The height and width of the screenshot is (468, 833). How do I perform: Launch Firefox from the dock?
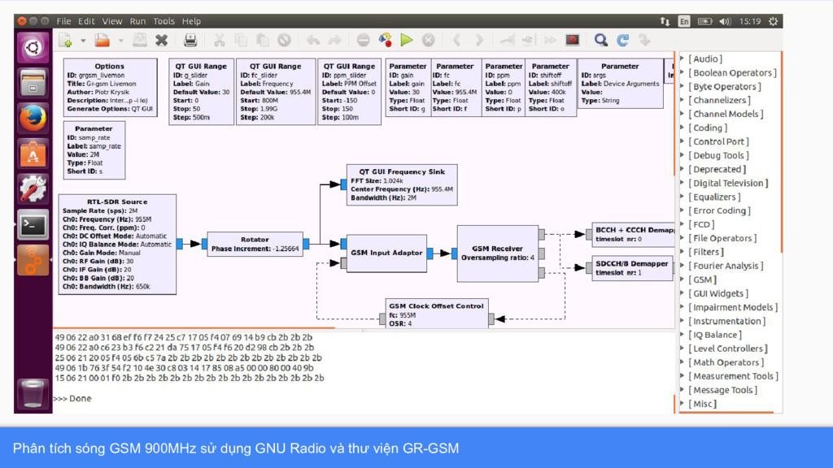(33, 118)
